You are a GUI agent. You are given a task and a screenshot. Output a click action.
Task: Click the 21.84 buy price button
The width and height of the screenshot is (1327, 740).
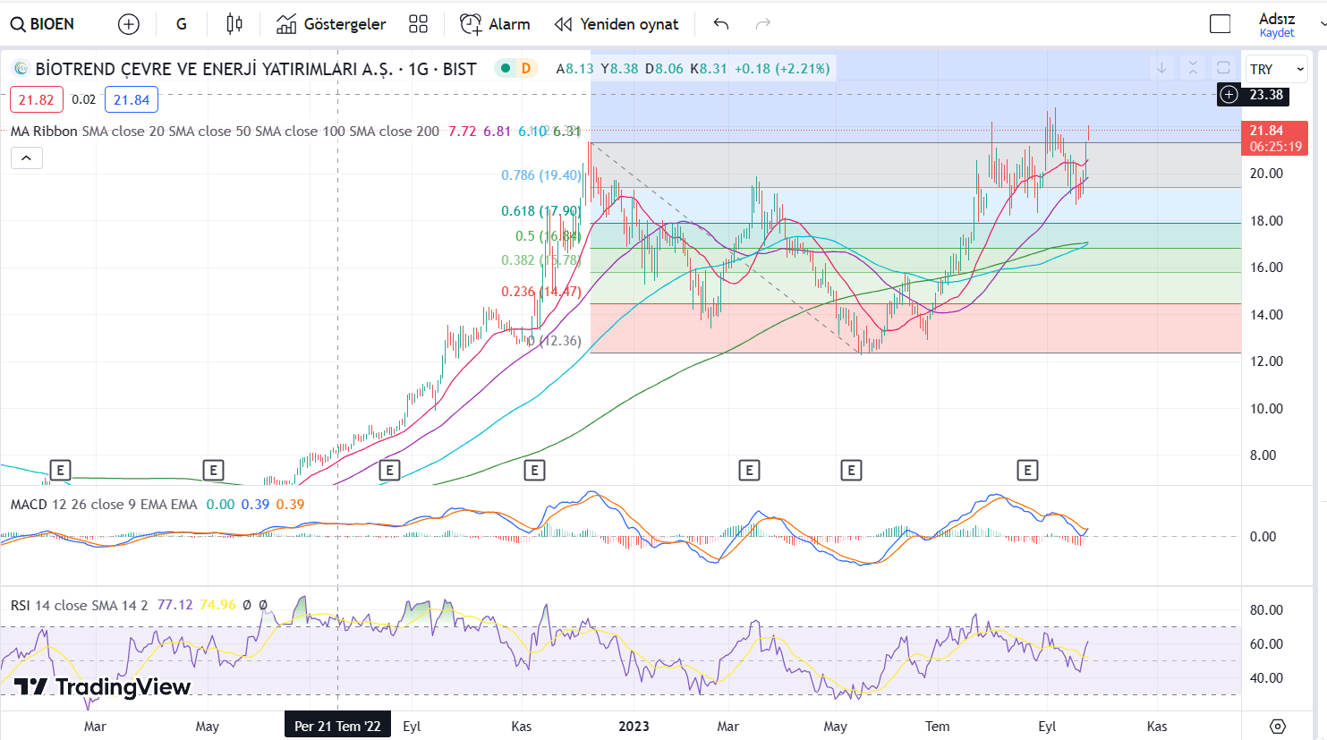coord(132,100)
